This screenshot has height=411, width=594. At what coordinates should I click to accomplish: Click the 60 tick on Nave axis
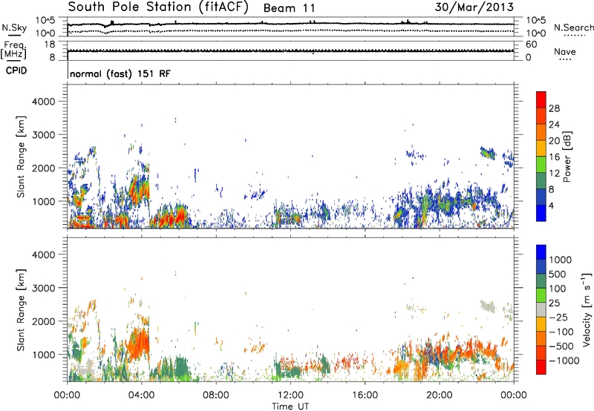pos(531,45)
